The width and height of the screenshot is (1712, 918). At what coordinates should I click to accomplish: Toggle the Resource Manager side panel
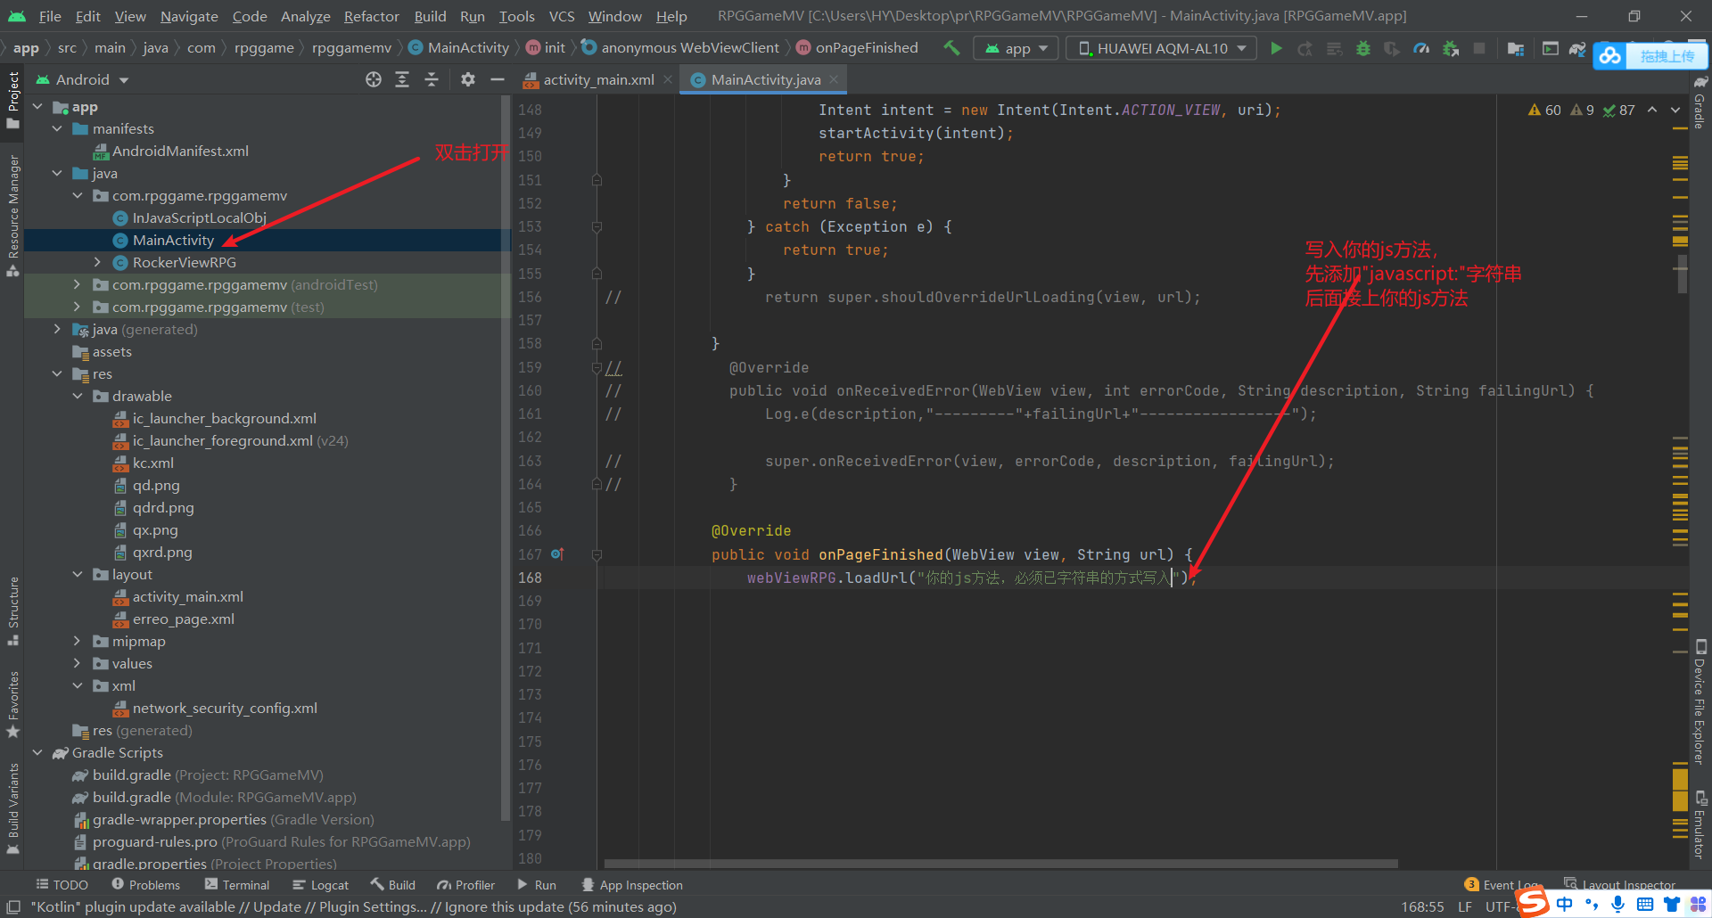click(12, 216)
